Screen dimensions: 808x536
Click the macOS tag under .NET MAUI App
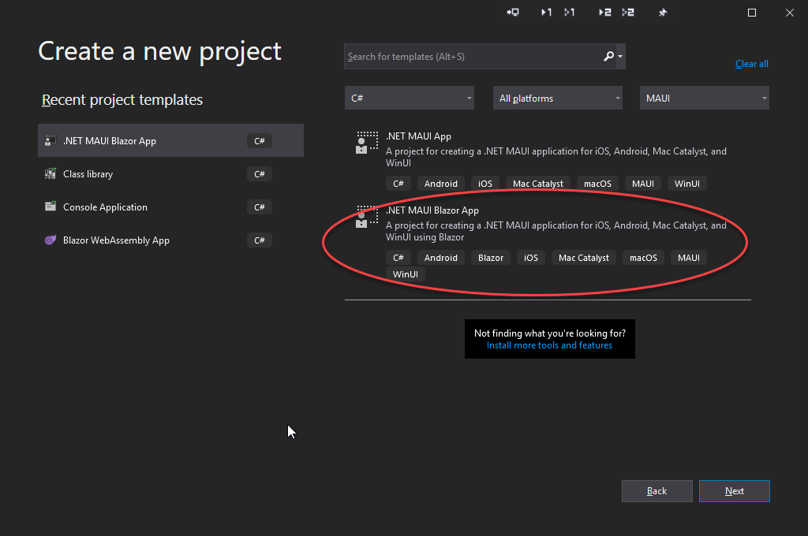point(597,184)
